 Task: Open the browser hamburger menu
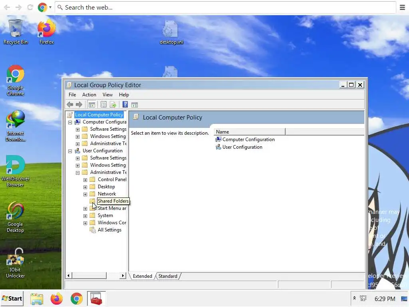[402, 7]
